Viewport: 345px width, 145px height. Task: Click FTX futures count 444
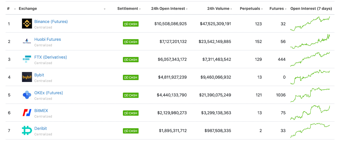coord(282,59)
